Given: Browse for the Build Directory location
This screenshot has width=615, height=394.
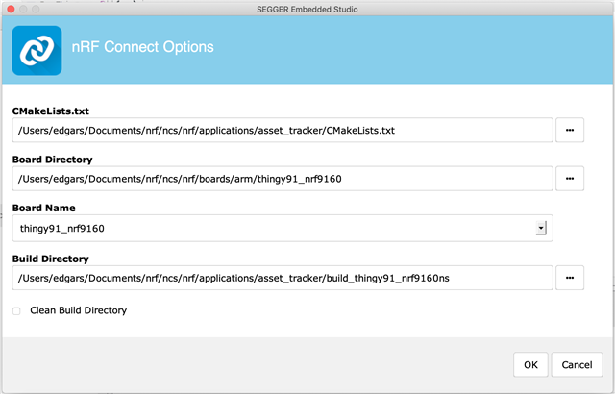Looking at the screenshot, I should point(569,278).
